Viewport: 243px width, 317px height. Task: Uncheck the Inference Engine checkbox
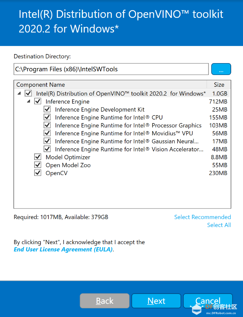(38, 101)
